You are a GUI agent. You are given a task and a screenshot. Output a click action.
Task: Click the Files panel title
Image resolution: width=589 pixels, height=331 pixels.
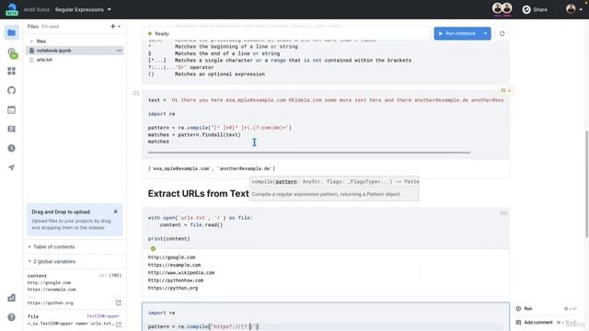pyautogui.click(x=33, y=27)
